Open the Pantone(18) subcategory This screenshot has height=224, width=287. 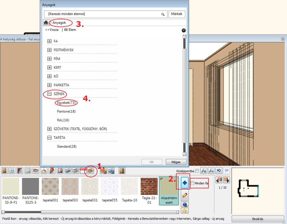pos(66,111)
